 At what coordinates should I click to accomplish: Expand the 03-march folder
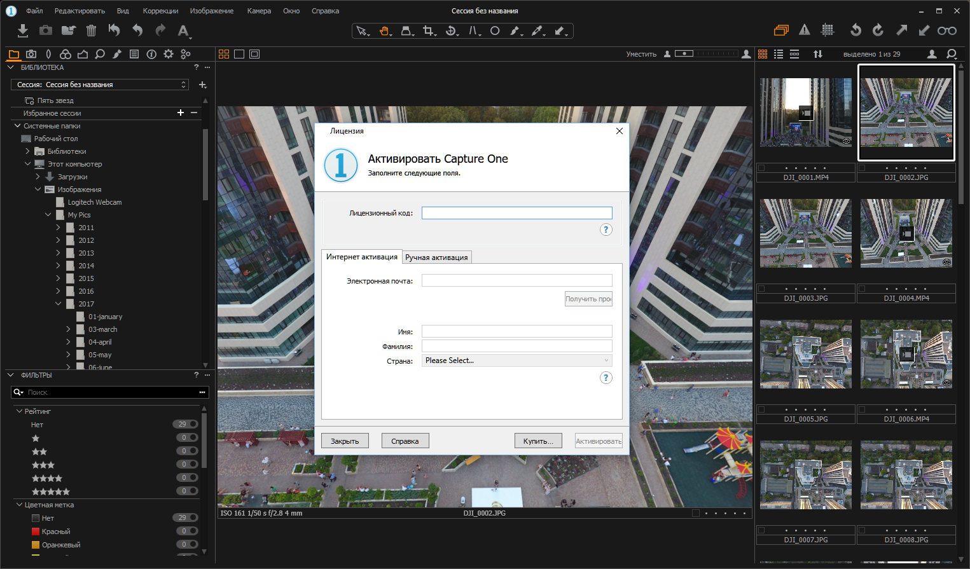(x=68, y=329)
